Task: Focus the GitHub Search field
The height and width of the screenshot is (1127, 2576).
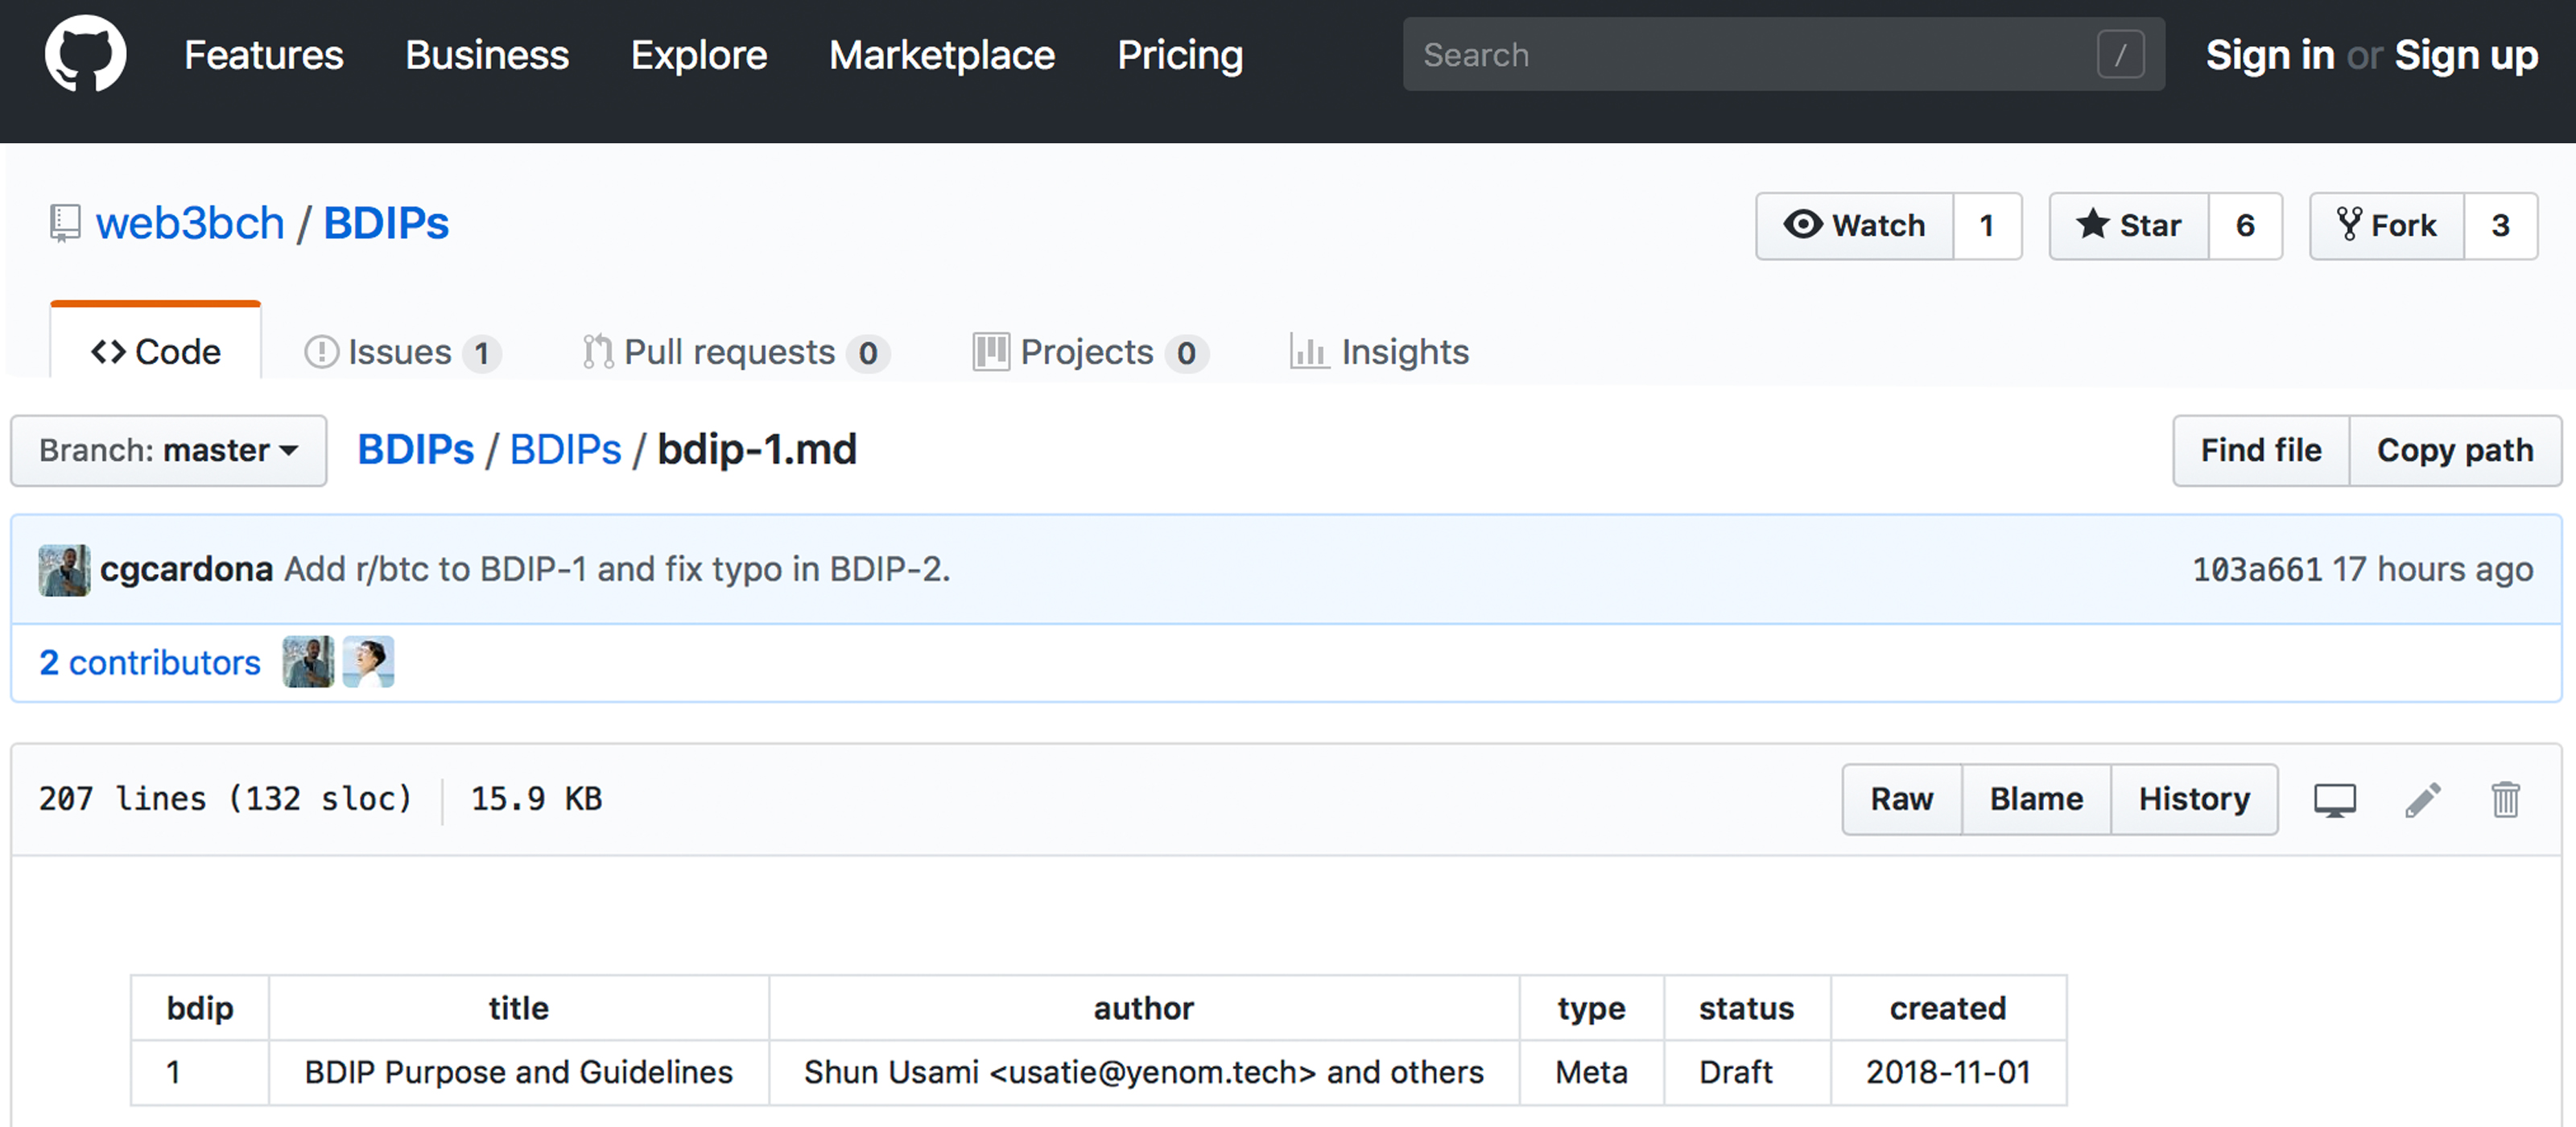Action: [1783, 54]
